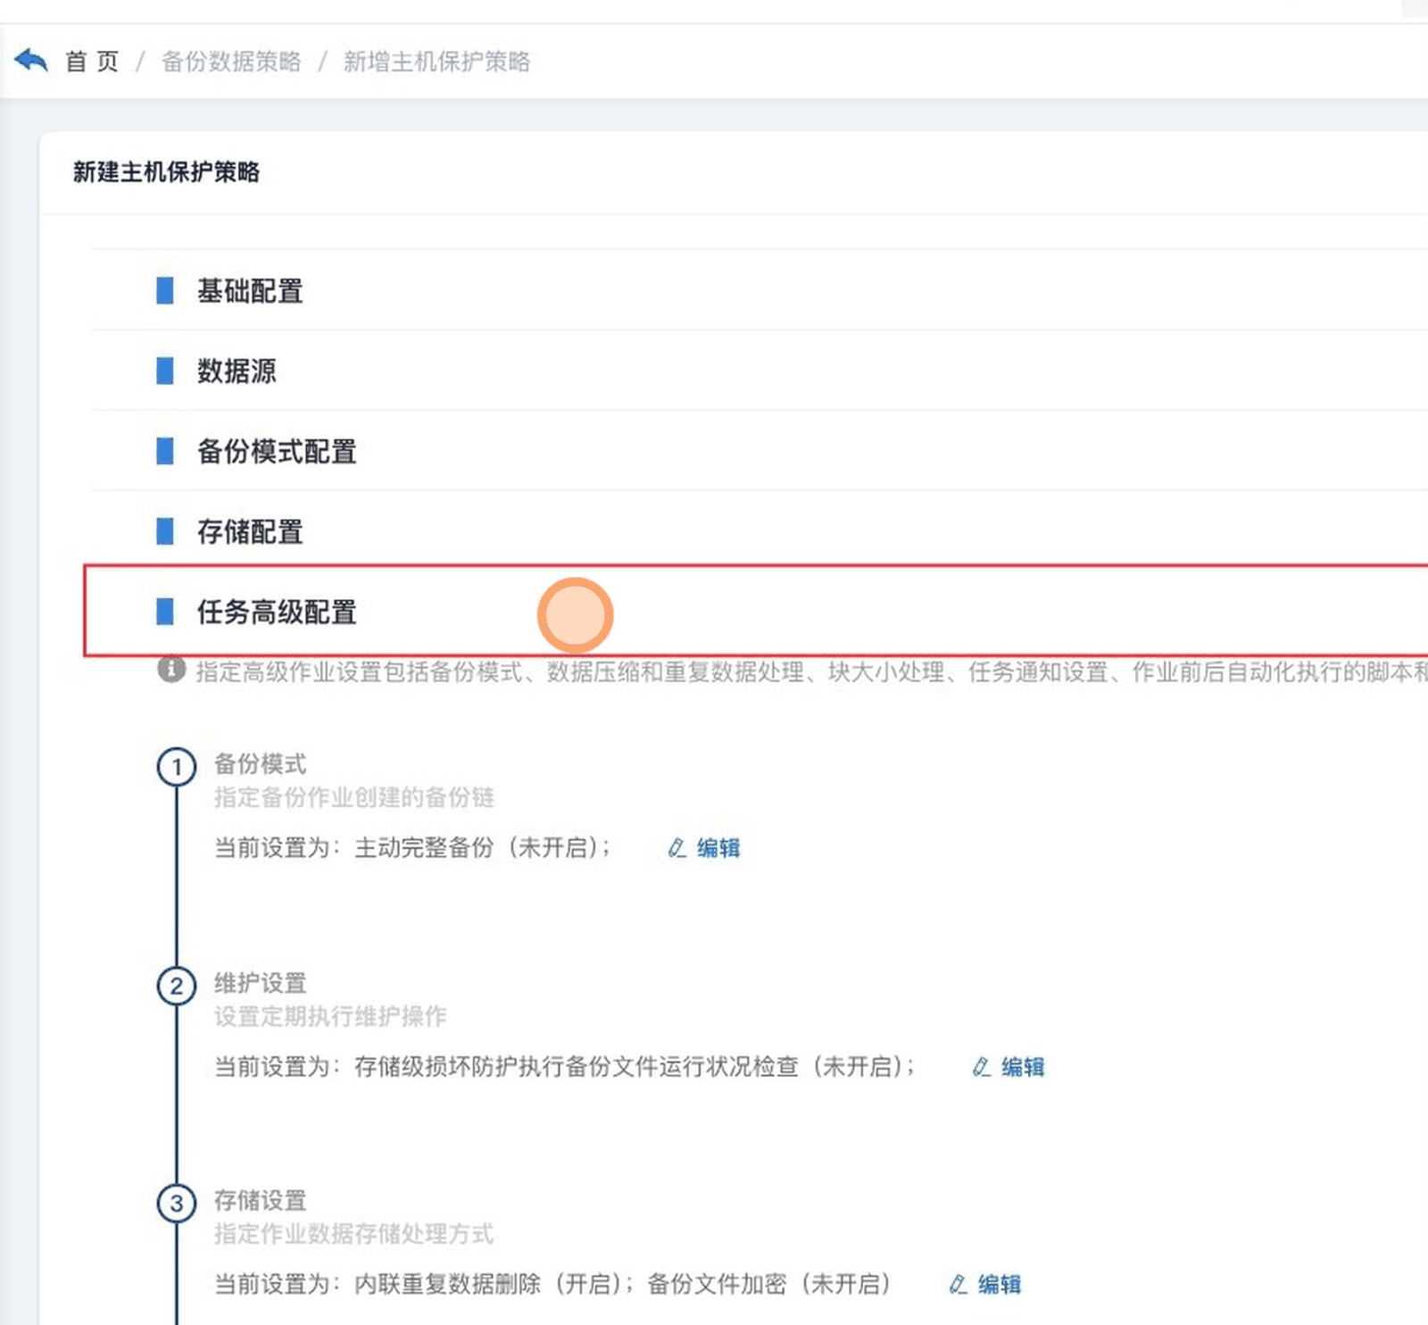Edit the 备份模式 setting
Viewport: 1428px width, 1325px height.
click(x=704, y=847)
